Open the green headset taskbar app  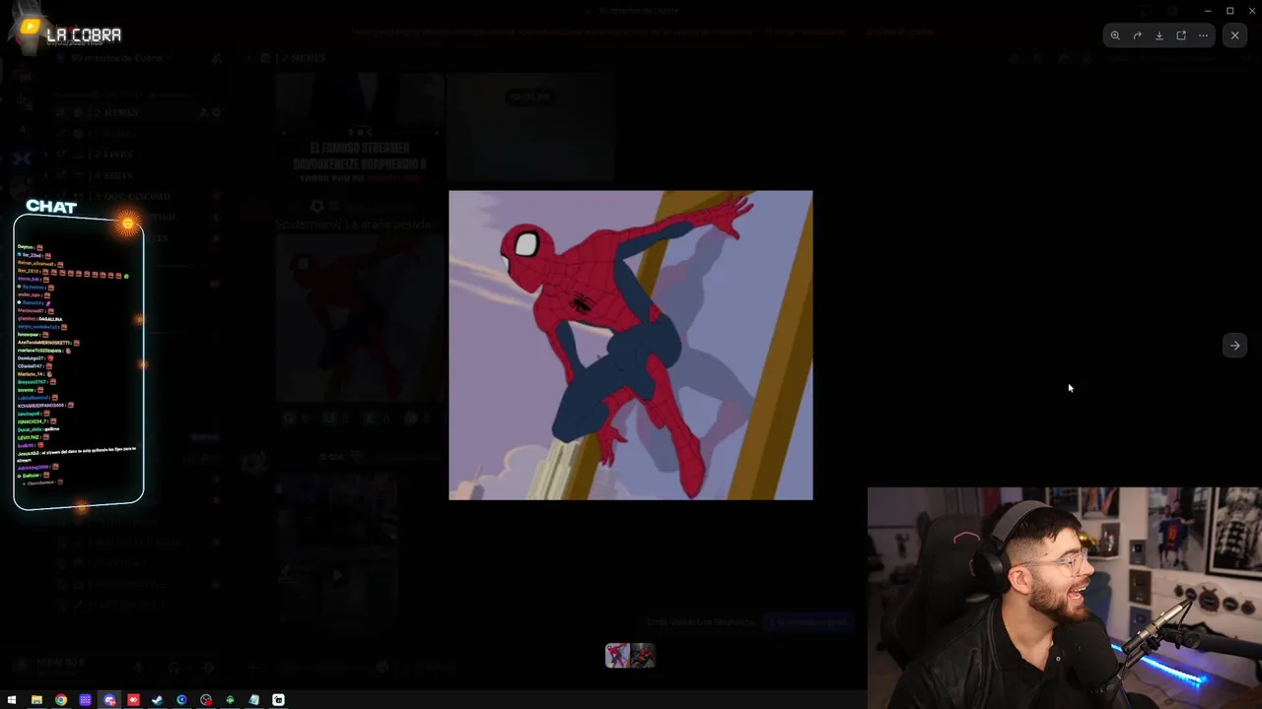click(230, 700)
